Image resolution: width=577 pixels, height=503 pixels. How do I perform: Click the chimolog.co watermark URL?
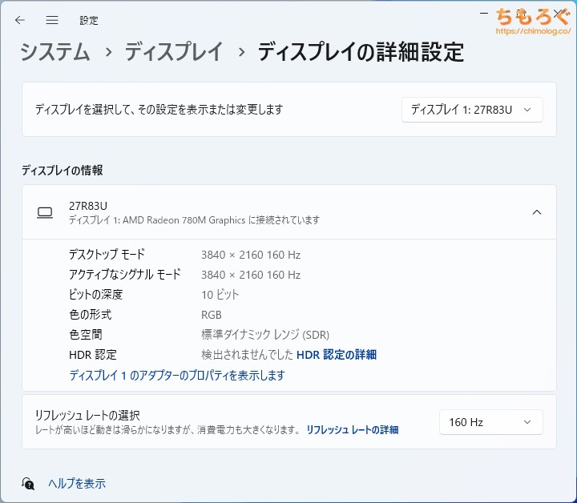pyautogui.click(x=533, y=31)
